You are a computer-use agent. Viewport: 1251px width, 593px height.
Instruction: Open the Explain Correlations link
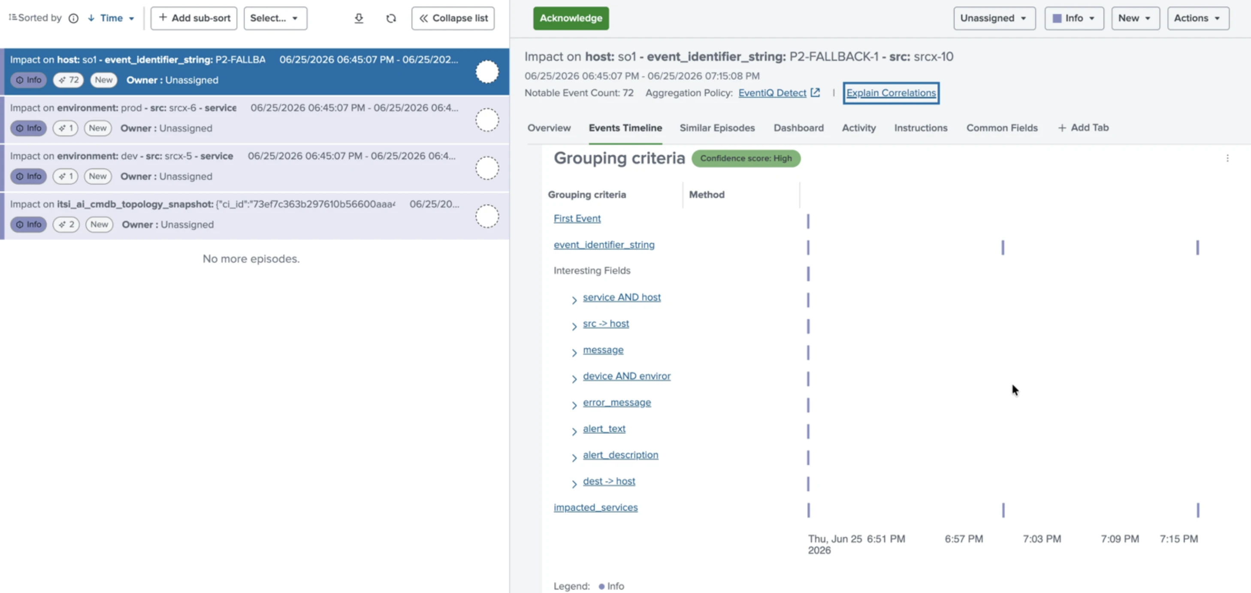(891, 93)
